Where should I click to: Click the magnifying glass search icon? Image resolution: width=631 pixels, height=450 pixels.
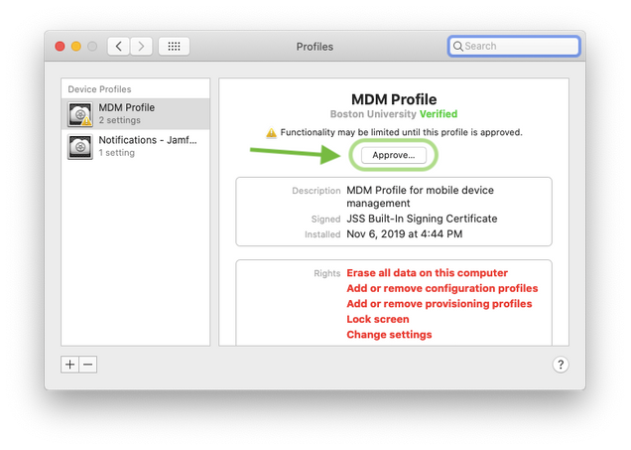(x=457, y=47)
